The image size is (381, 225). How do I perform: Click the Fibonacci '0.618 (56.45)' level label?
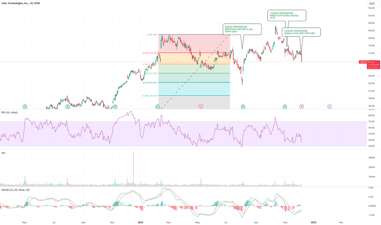pyautogui.click(x=150, y=83)
